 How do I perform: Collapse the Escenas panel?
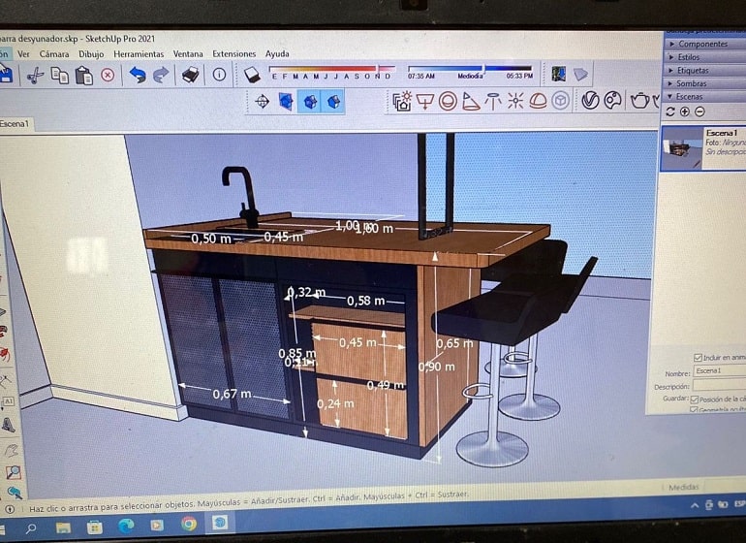(x=690, y=97)
